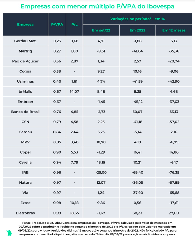Select the Empresa column header

tap(25, 24)
